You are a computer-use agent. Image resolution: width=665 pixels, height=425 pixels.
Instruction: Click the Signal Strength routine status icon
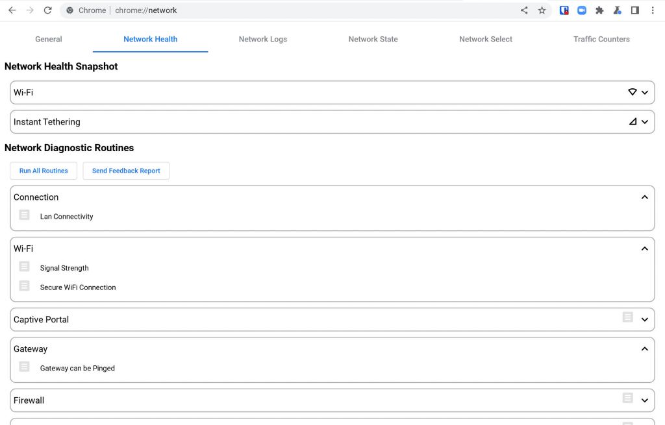(24, 266)
